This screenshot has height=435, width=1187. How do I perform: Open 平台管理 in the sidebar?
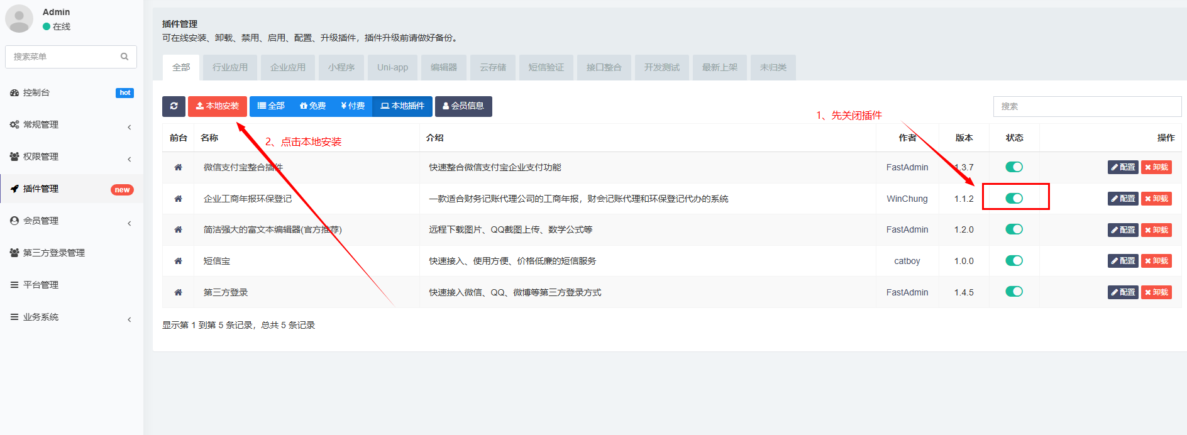click(x=72, y=285)
